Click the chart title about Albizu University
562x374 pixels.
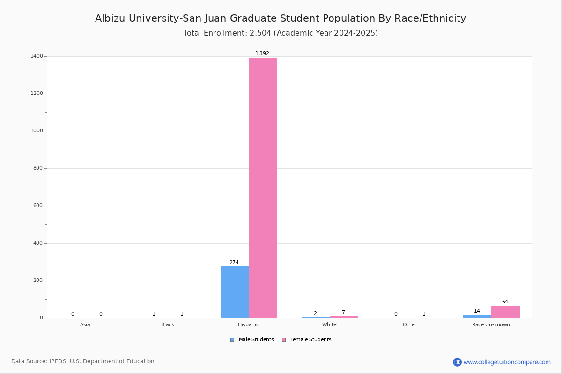pos(281,18)
